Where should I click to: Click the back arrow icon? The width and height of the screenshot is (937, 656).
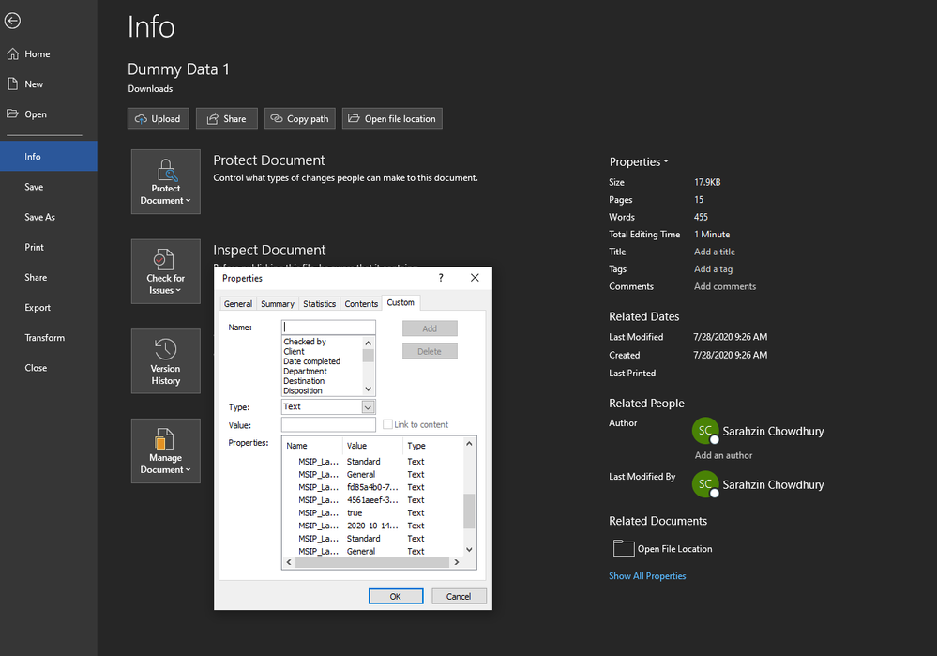pos(12,21)
